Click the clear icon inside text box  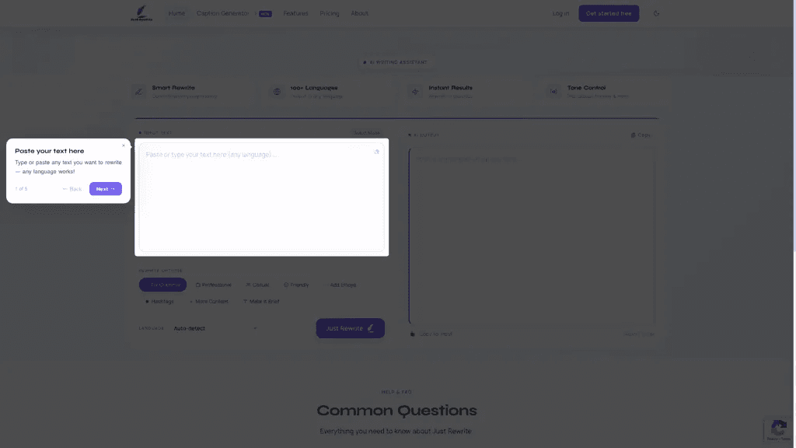[x=377, y=152]
